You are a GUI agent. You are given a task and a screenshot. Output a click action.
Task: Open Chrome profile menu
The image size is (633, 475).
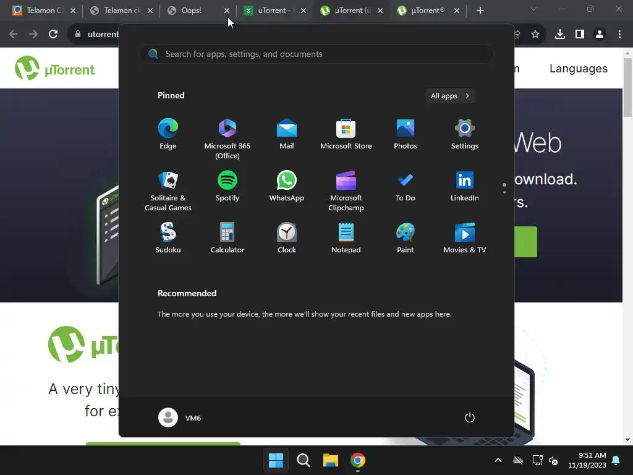(600, 34)
